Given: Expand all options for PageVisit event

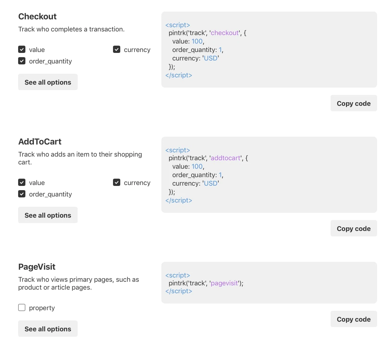Looking at the screenshot, I should pyautogui.click(x=48, y=329).
